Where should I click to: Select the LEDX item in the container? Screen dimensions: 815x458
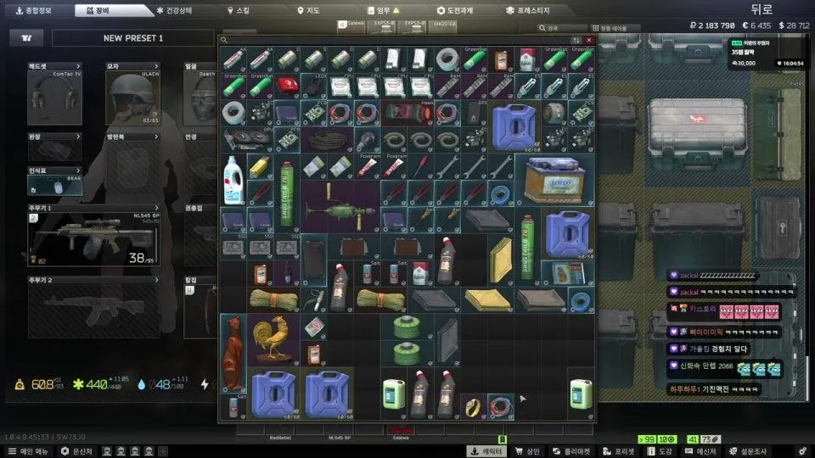coord(313,87)
